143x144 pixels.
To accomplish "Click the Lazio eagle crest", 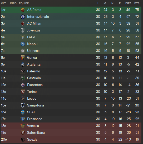I will click(x=23, y=37).
